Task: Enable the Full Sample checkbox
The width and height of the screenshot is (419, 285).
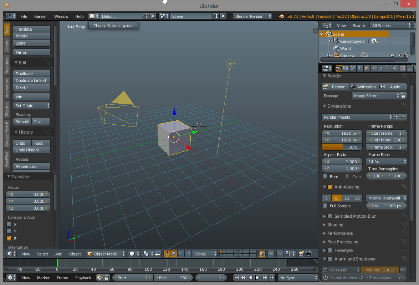Action: point(325,206)
